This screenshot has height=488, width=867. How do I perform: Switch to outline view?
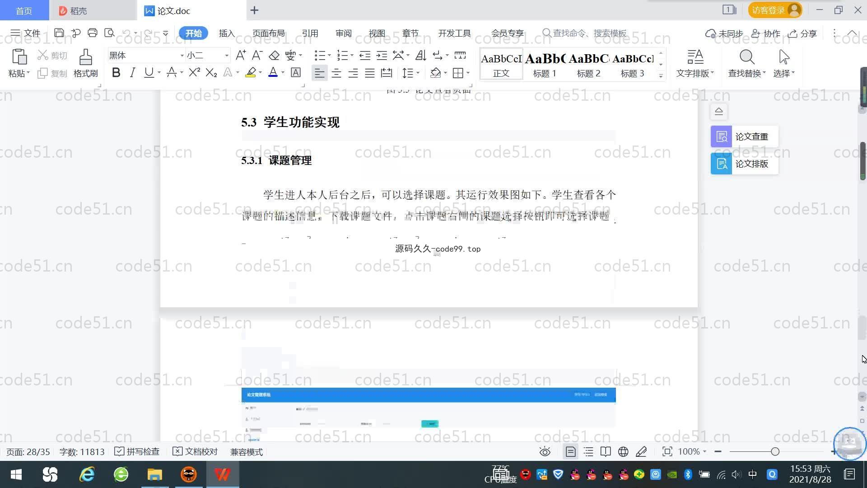[x=588, y=452]
